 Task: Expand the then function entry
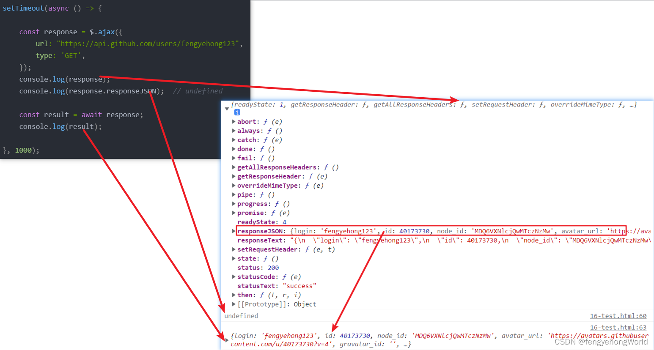point(234,295)
